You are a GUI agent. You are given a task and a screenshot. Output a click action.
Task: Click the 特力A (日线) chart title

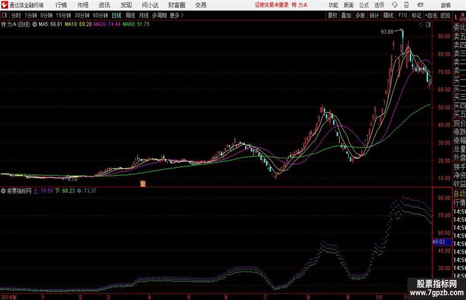point(16,25)
